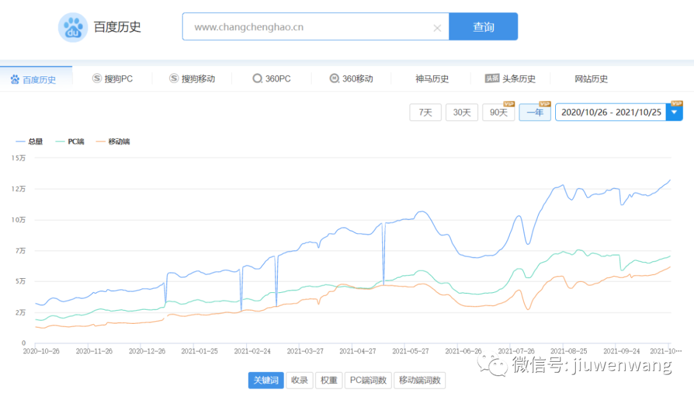Focus the domain search input field

[x=316, y=26]
